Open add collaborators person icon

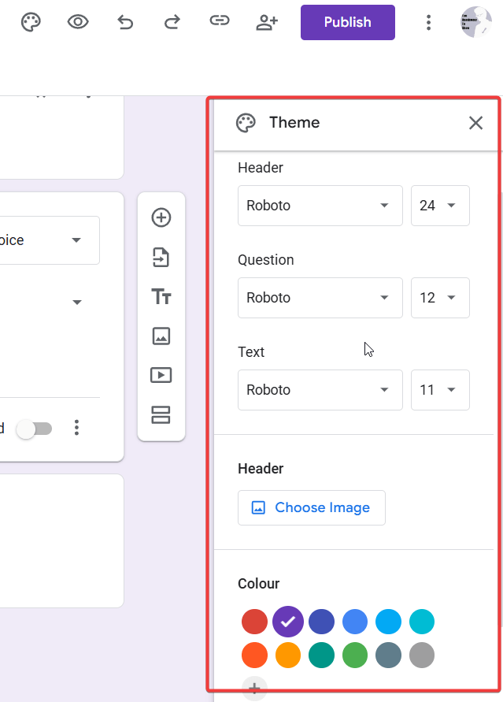[267, 22]
